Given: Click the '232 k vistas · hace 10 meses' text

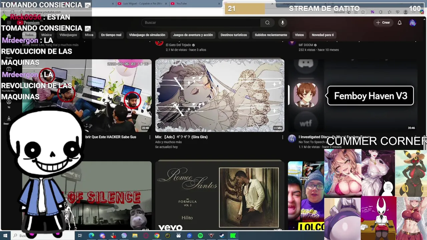Looking at the screenshot, I should (319, 50).
